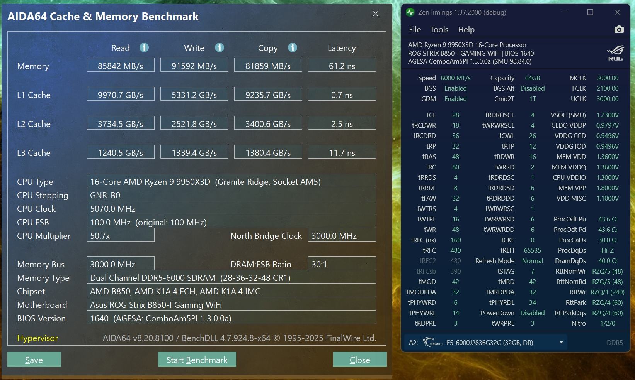Click the GDM Enabled value

pos(456,99)
